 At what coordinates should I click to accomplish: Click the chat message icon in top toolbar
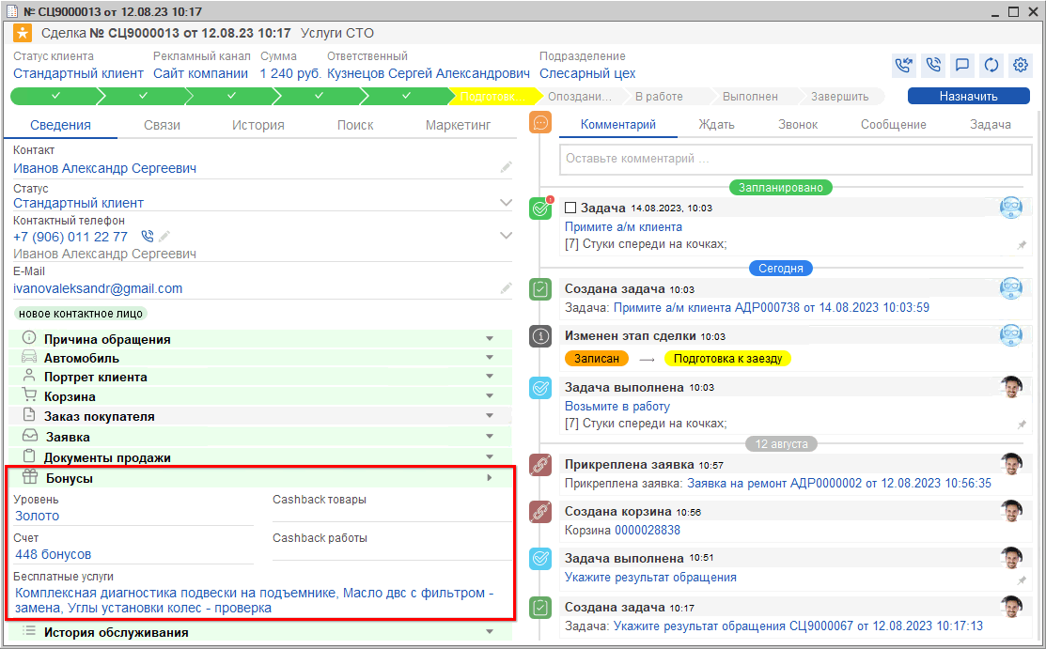961,66
